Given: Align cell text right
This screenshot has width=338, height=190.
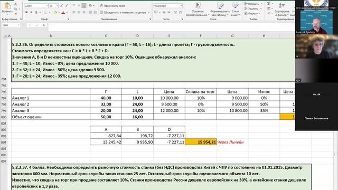Looking at the screenshot, I should pos(84,13).
